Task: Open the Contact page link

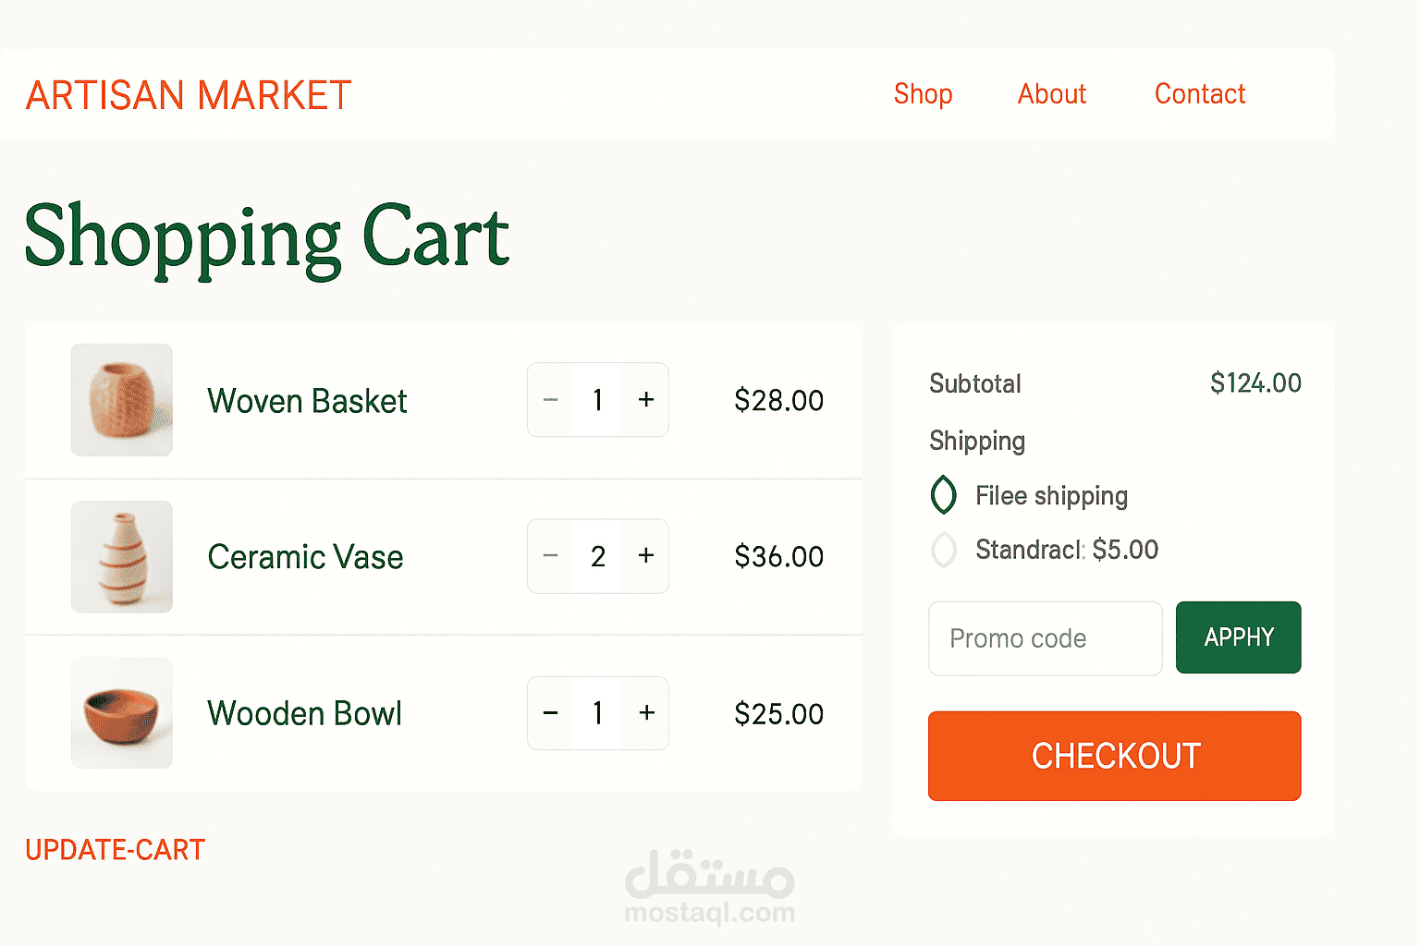Action: tap(1200, 94)
